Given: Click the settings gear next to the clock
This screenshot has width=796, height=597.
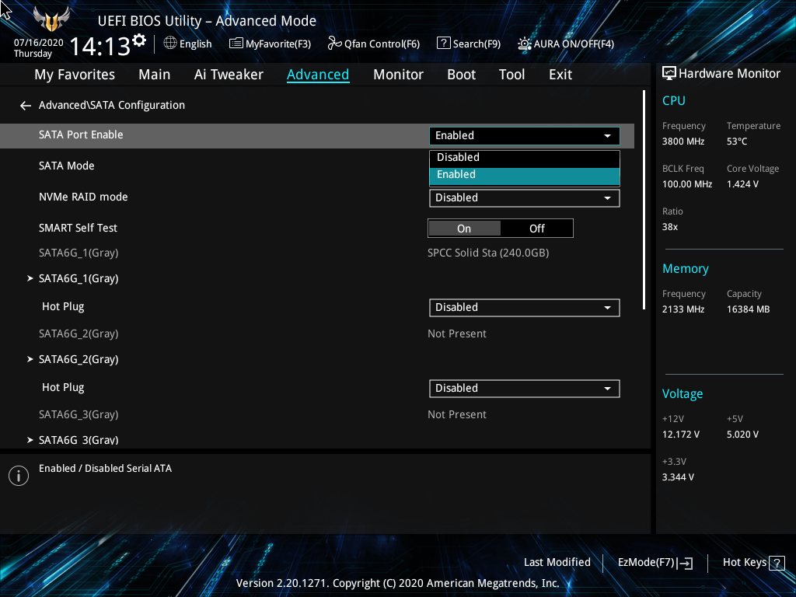Looking at the screenshot, I should [x=139, y=40].
